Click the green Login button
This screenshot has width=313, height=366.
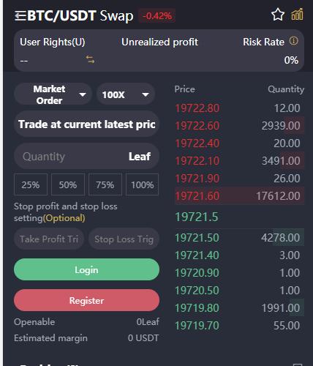point(86,269)
